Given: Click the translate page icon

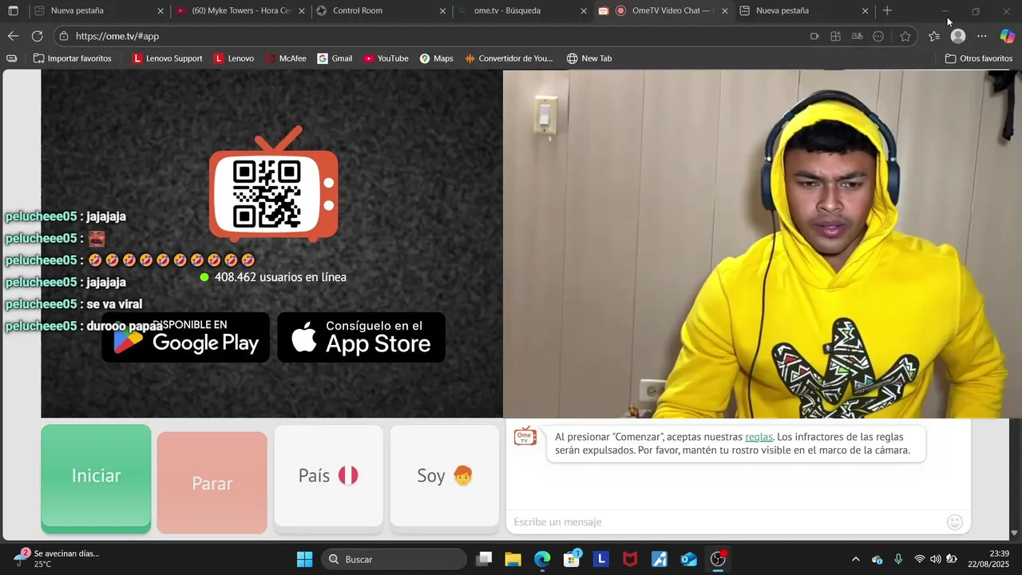Looking at the screenshot, I should (857, 36).
